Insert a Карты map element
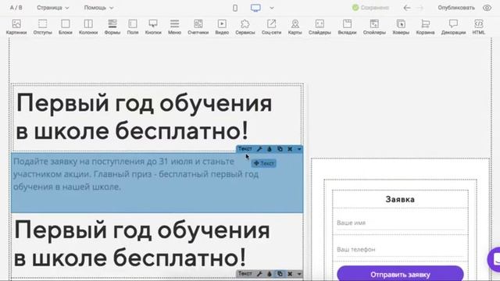Viewport: 500px width, 281px height. tap(295, 27)
